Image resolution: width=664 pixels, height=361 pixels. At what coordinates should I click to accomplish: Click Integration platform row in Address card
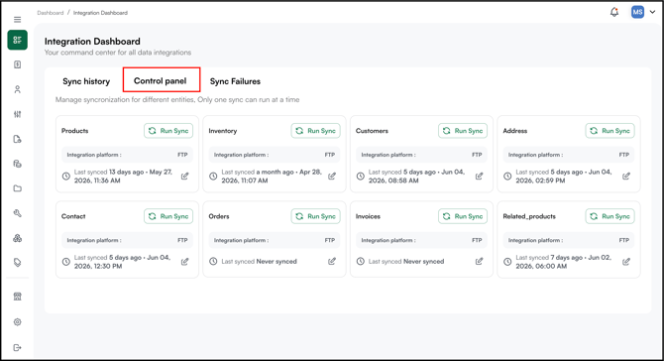569,155
